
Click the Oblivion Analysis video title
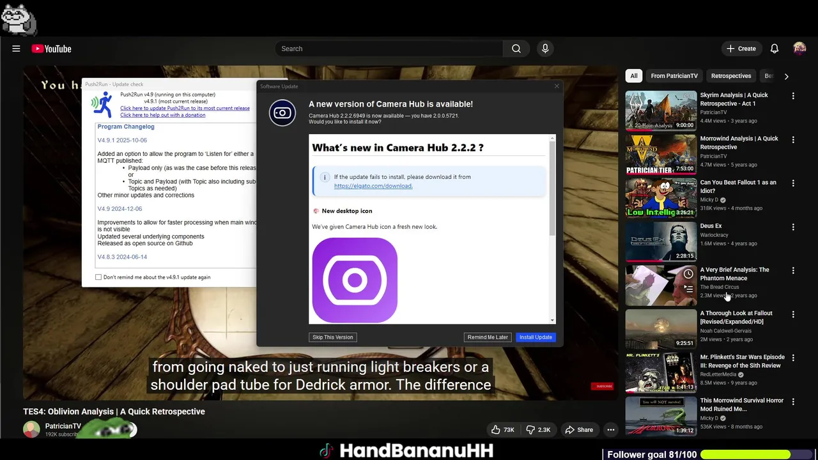[x=114, y=411]
